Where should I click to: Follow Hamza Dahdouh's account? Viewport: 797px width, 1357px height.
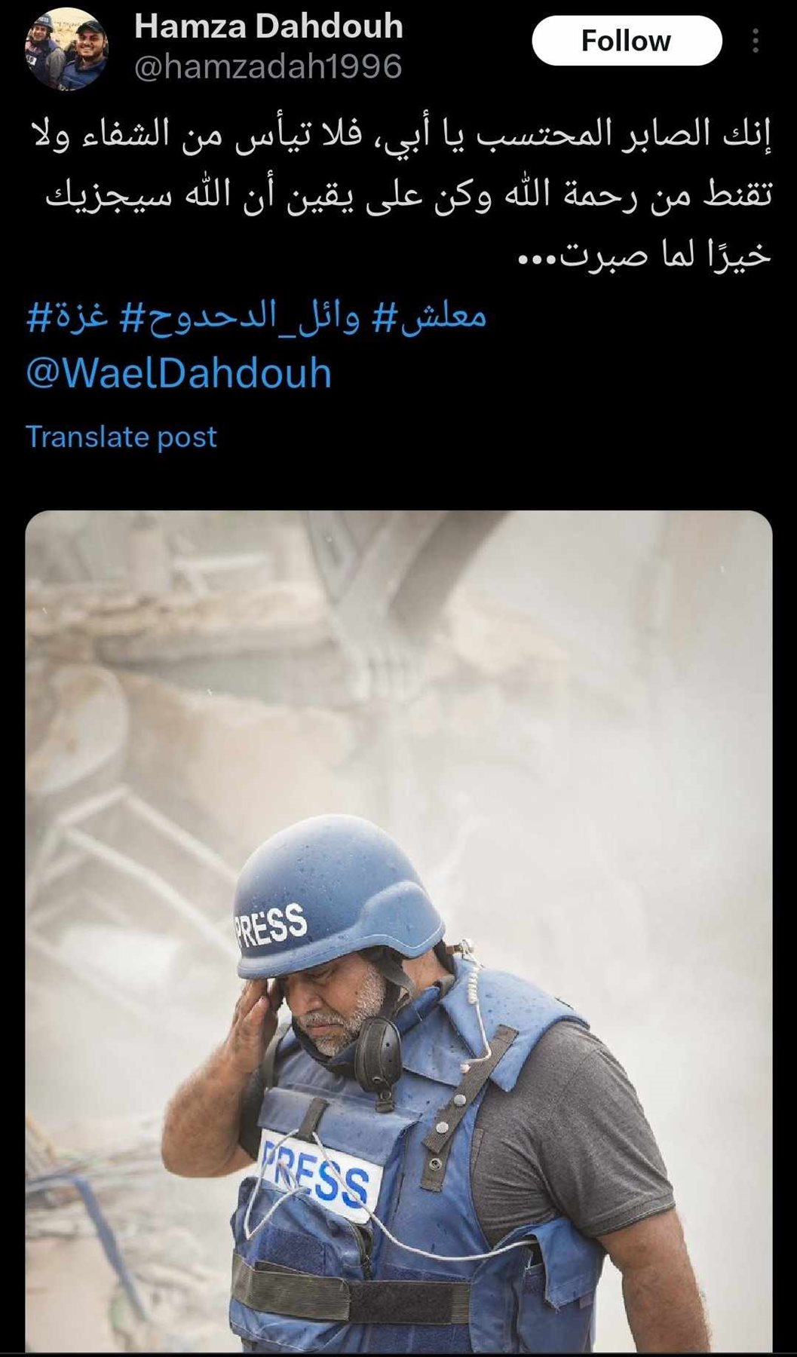click(x=626, y=41)
